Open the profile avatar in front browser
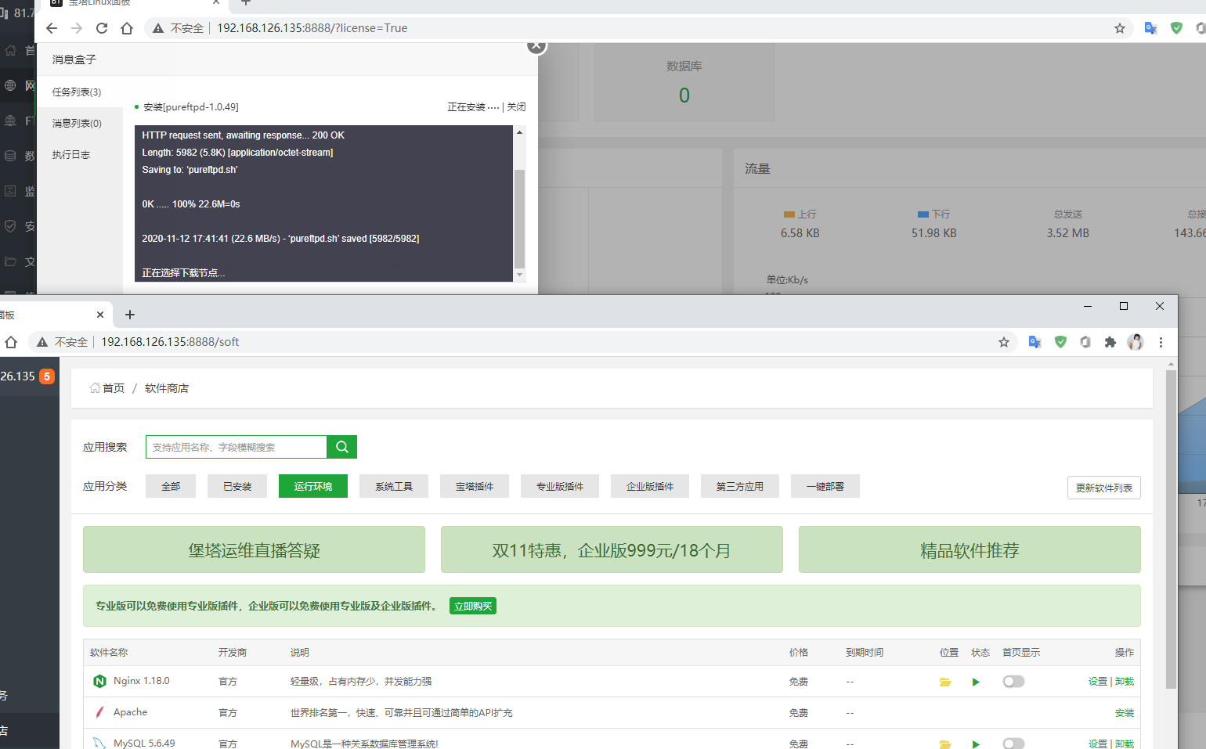Viewport: 1206px width, 749px height. [x=1136, y=342]
